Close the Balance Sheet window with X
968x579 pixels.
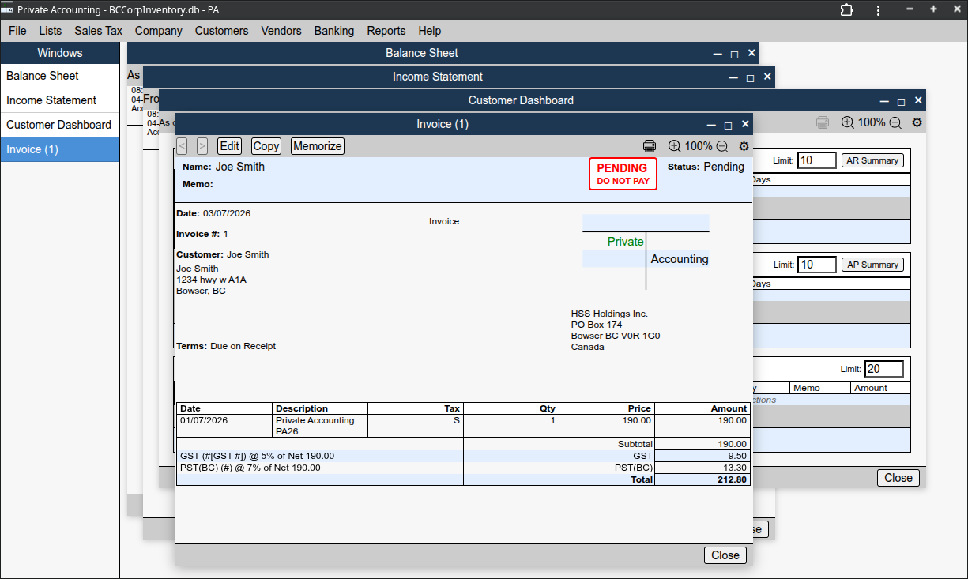pos(751,53)
